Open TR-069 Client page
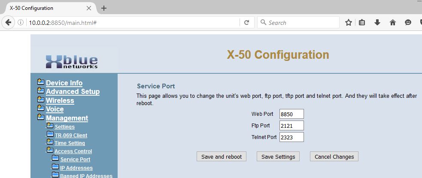The height and width of the screenshot is (178, 422). [71, 135]
